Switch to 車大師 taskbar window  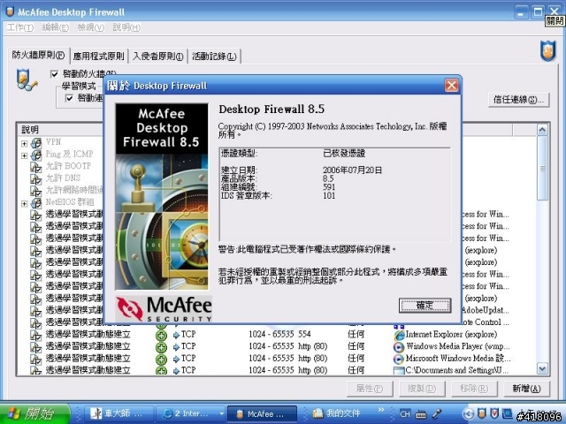[119, 413]
